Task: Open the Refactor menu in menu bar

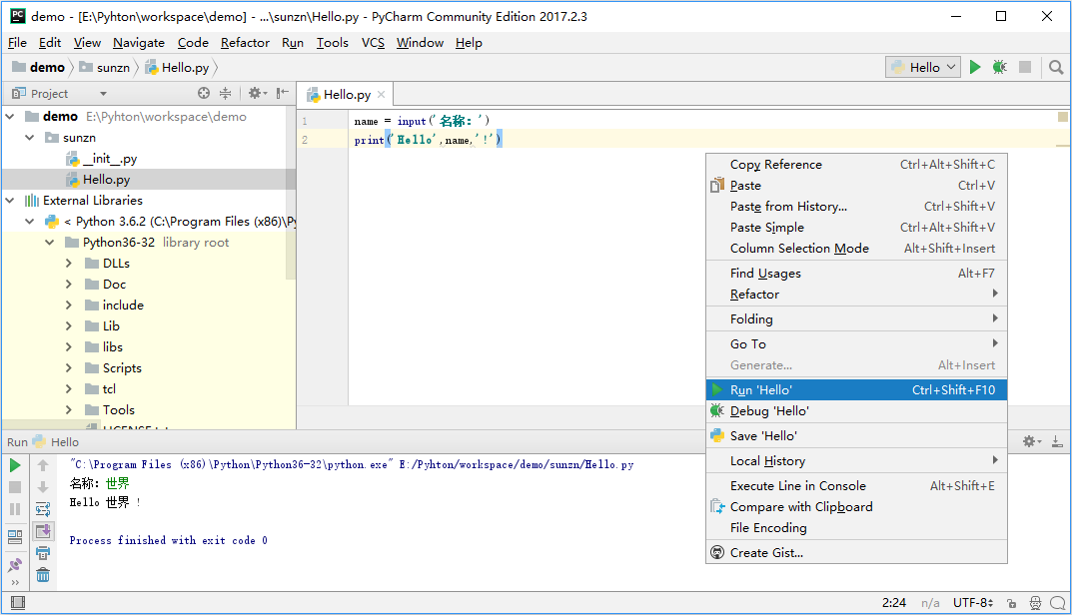Action: [245, 43]
